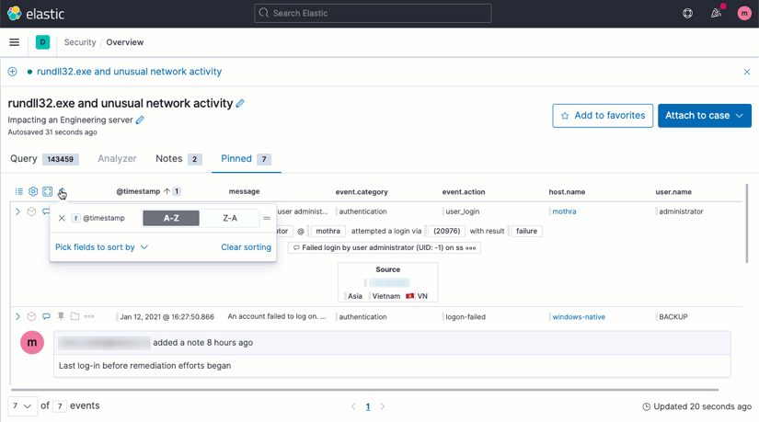The height and width of the screenshot is (422, 759).
Task: Open the Attach to case dropdown
Action: (x=705, y=116)
